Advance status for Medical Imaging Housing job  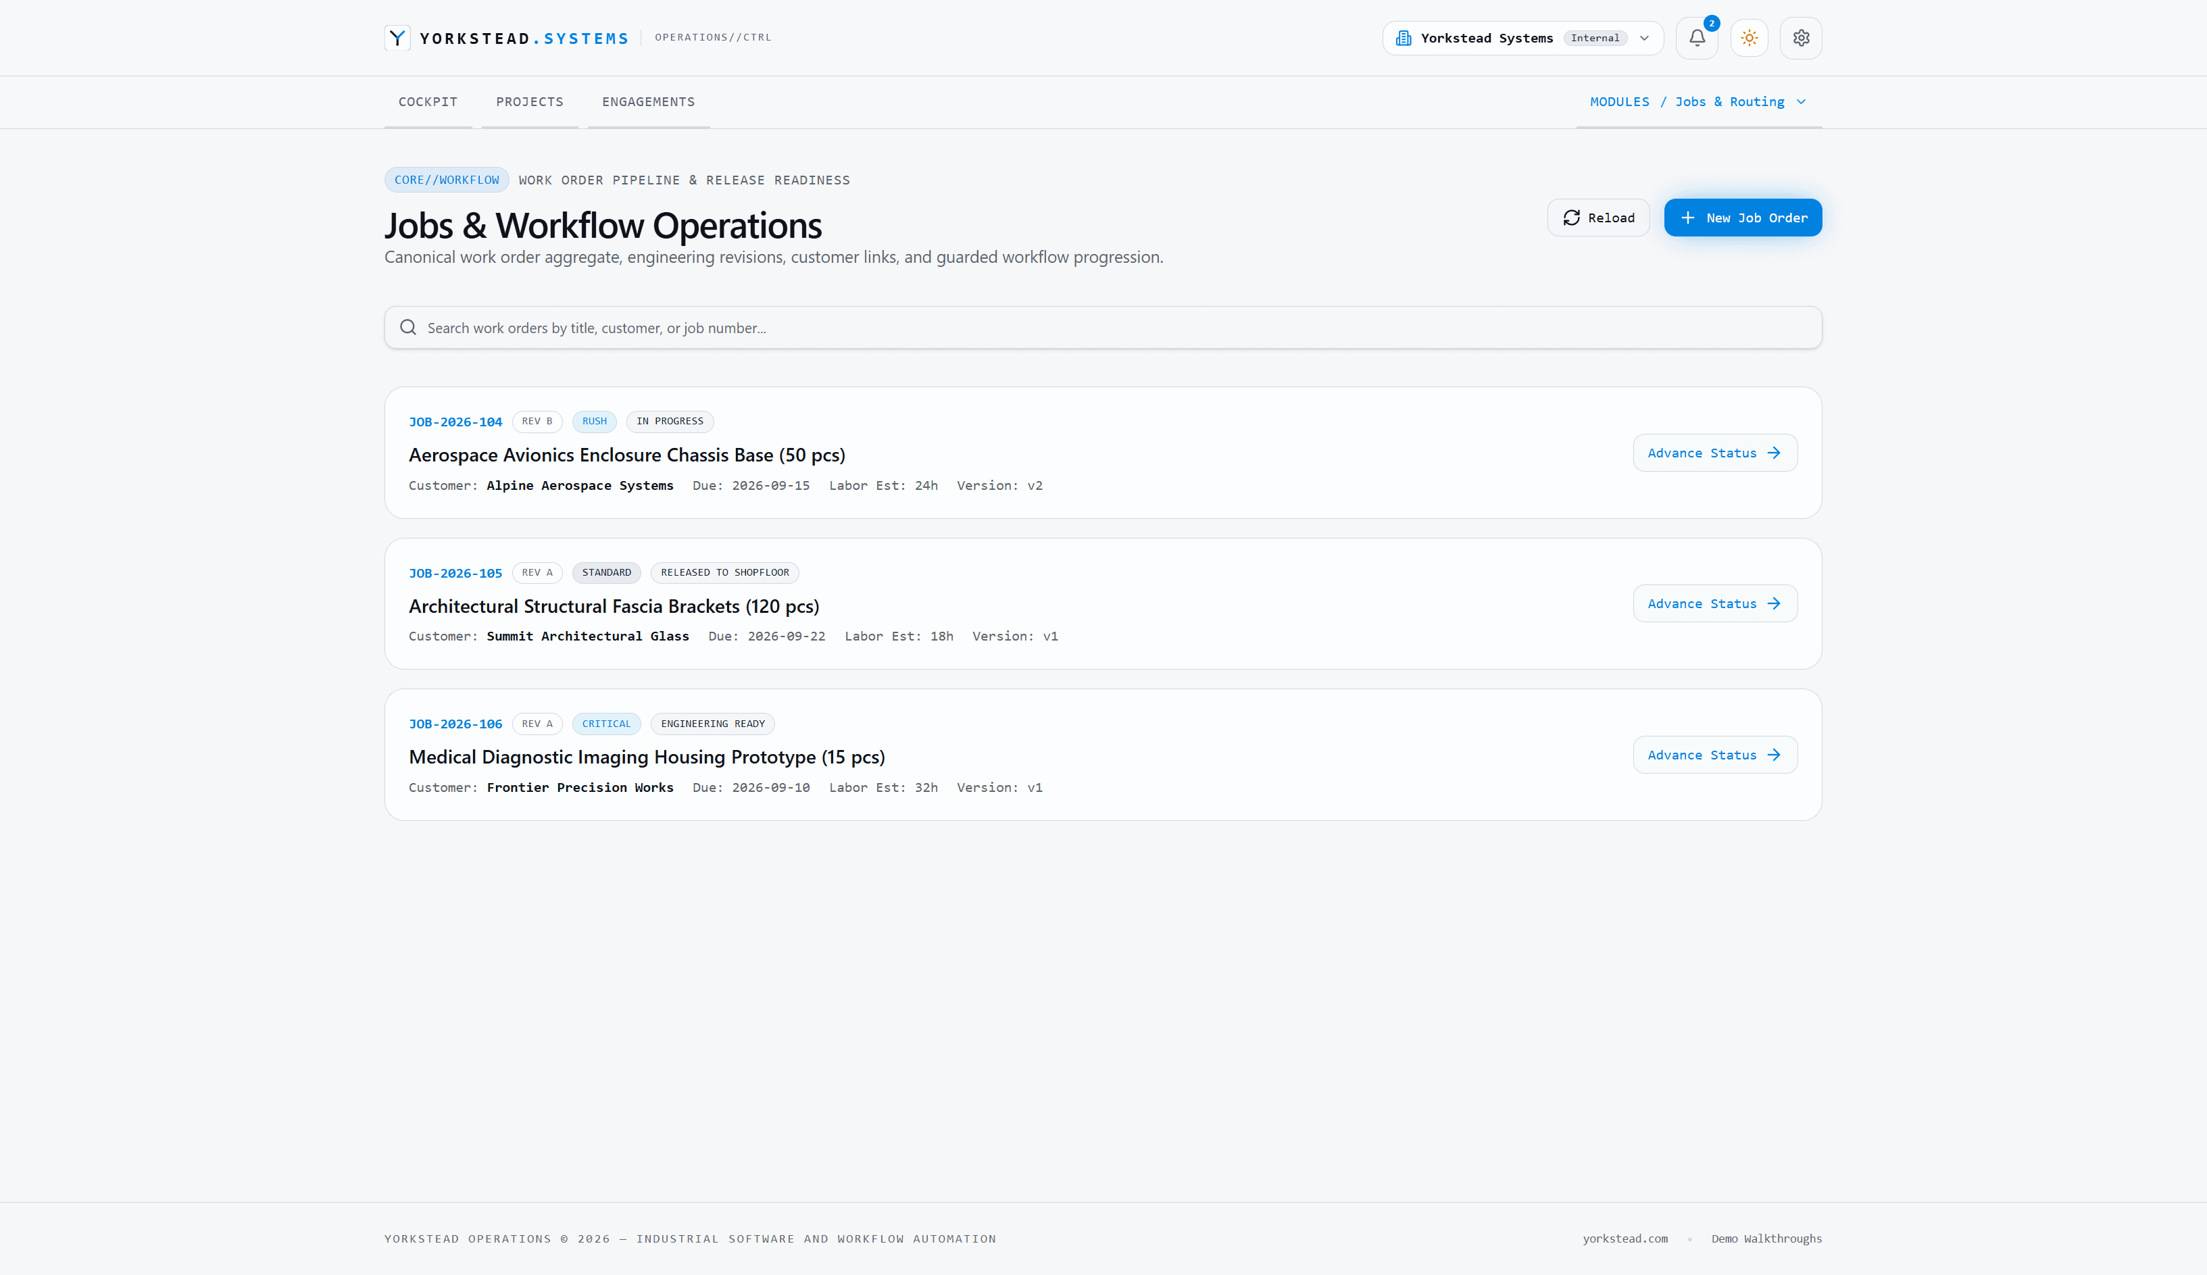pyautogui.click(x=1715, y=755)
